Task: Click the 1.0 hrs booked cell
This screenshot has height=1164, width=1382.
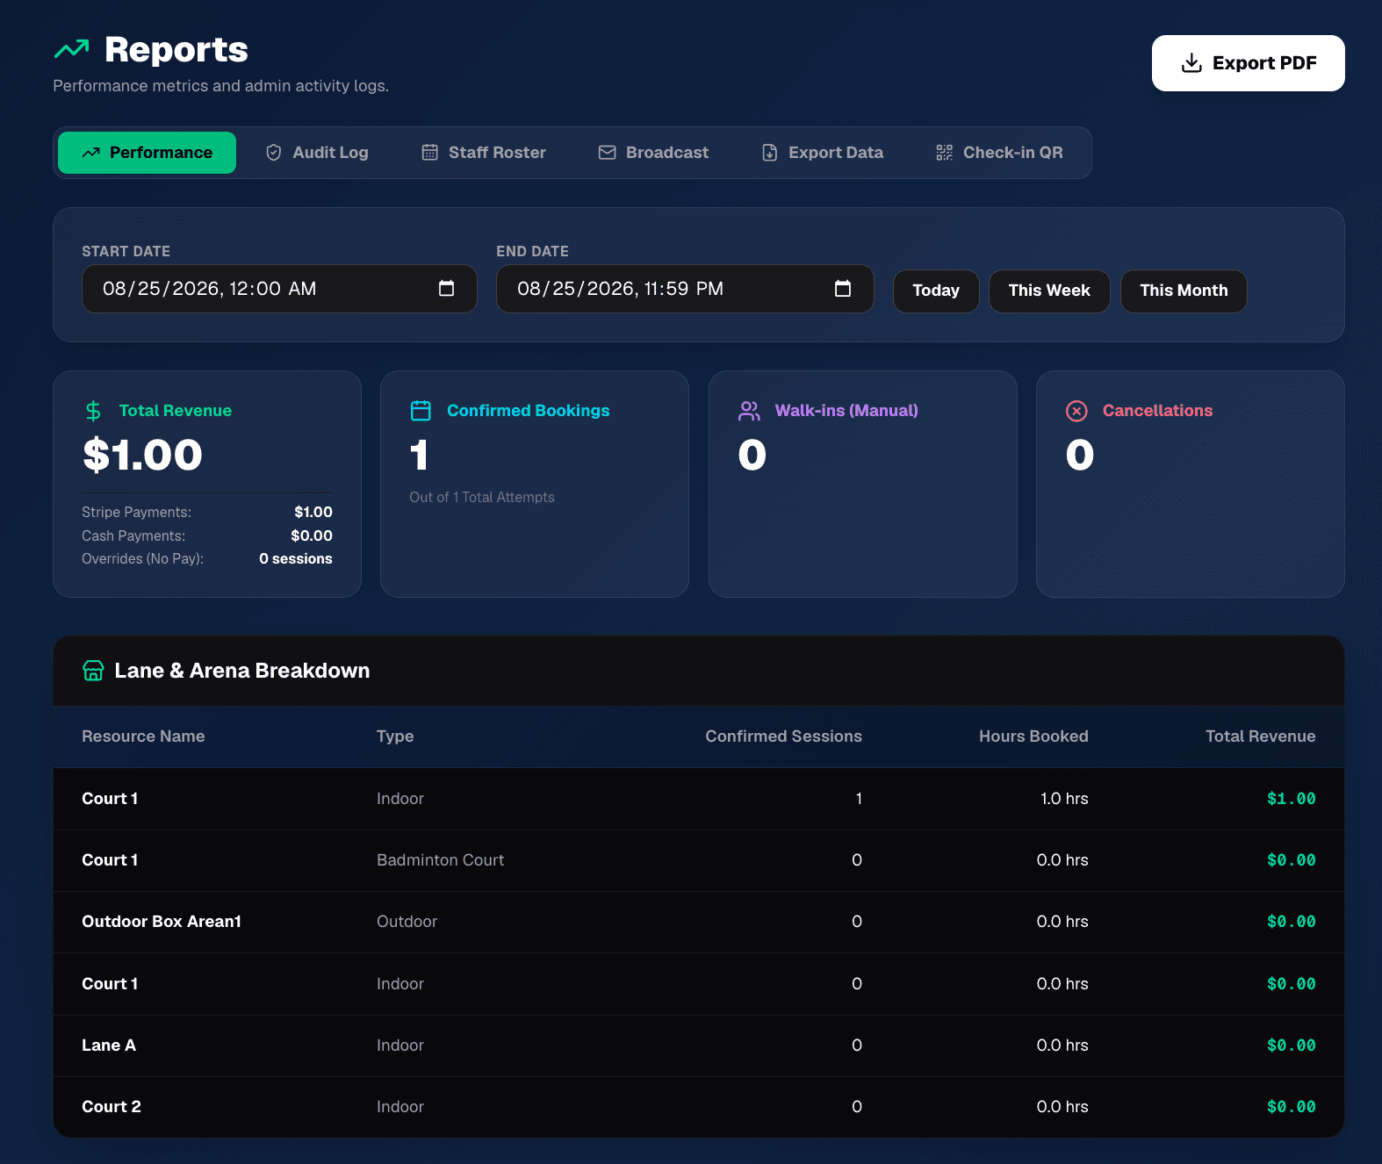Action: [x=1064, y=799]
